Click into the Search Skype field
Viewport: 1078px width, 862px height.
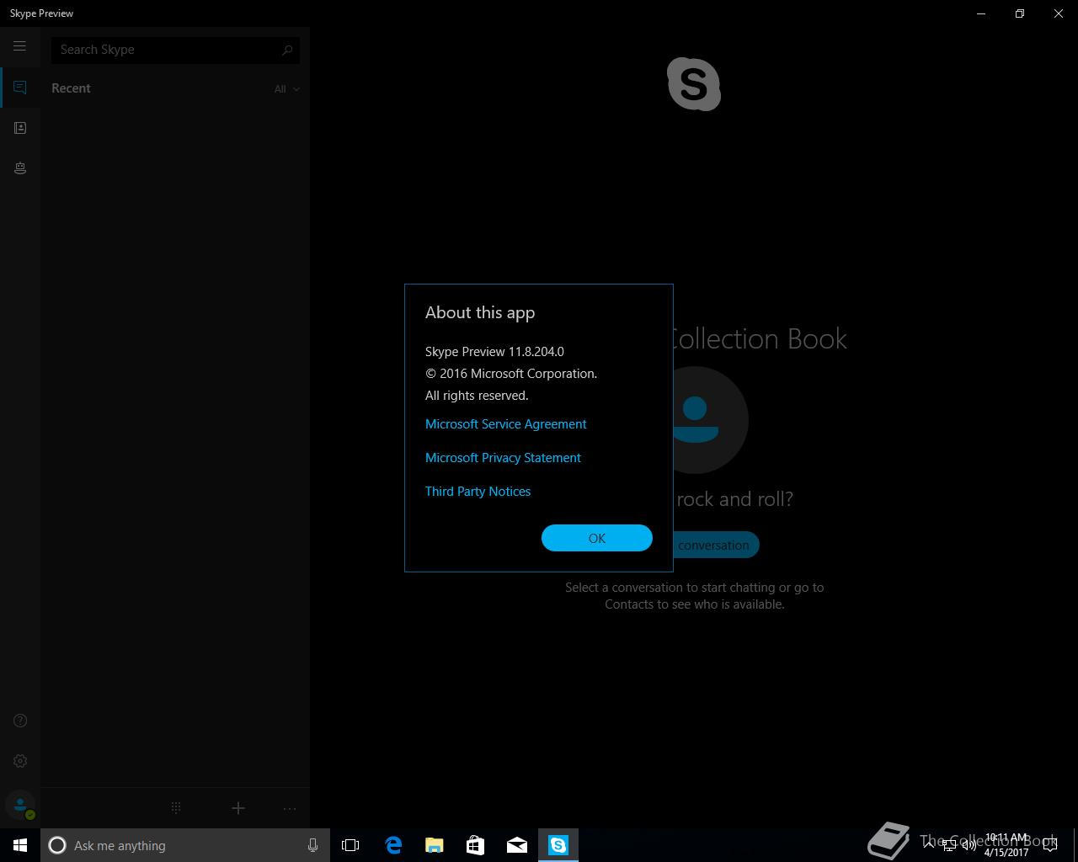(x=175, y=50)
